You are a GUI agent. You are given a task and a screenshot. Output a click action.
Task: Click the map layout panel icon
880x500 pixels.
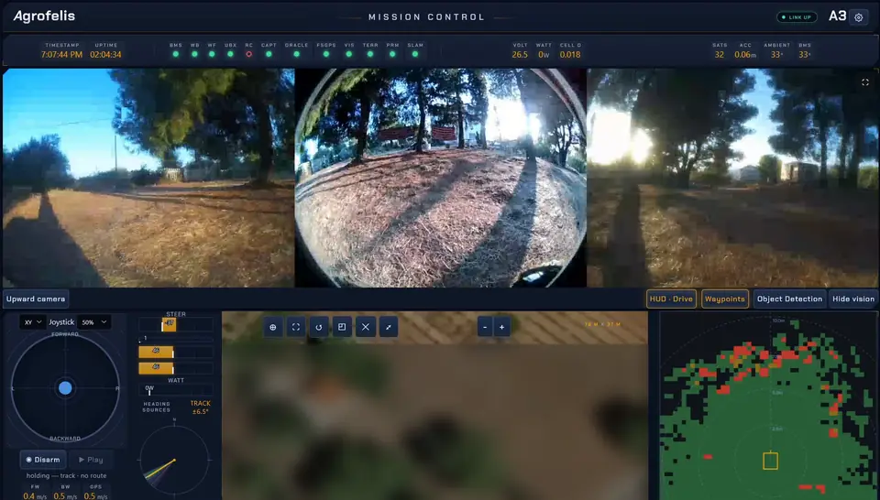pyautogui.click(x=342, y=327)
